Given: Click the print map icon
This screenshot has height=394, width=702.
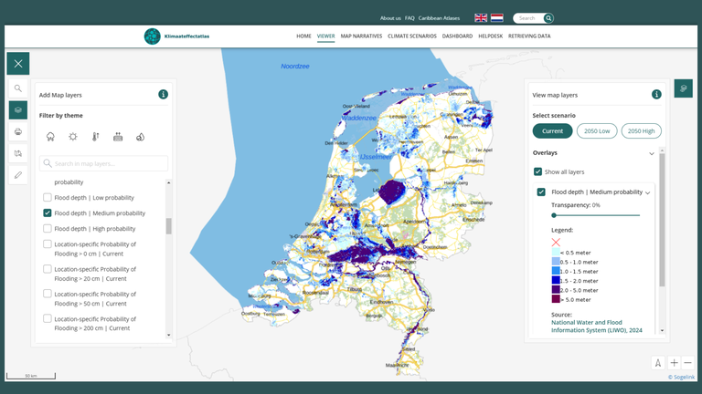Looking at the screenshot, I should (x=18, y=131).
